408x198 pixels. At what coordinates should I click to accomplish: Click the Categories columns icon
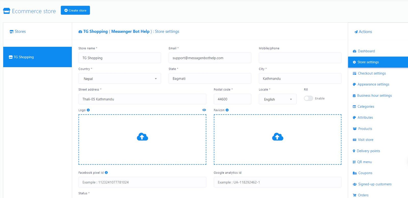point(354,107)
